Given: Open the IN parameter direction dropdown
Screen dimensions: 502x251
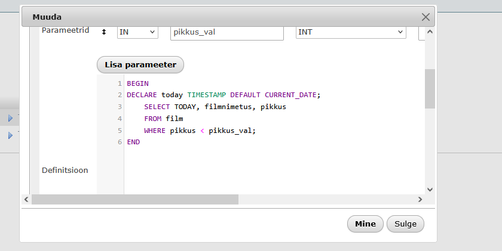Looking at the screenshot, I should 137,32.
